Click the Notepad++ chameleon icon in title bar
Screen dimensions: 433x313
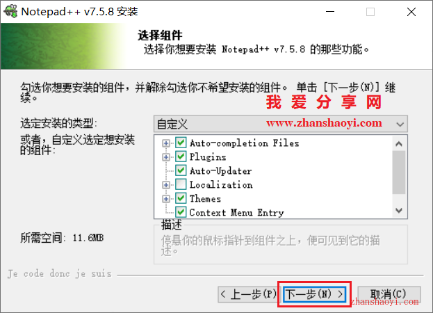point(10,11)
